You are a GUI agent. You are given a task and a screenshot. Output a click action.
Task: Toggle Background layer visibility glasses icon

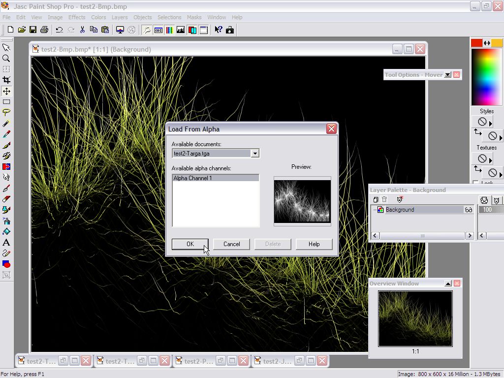469,210
